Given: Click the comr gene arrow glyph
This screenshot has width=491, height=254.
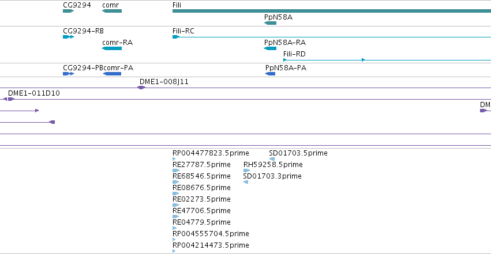Looking at the screenshot, I should tap(112, 11).
